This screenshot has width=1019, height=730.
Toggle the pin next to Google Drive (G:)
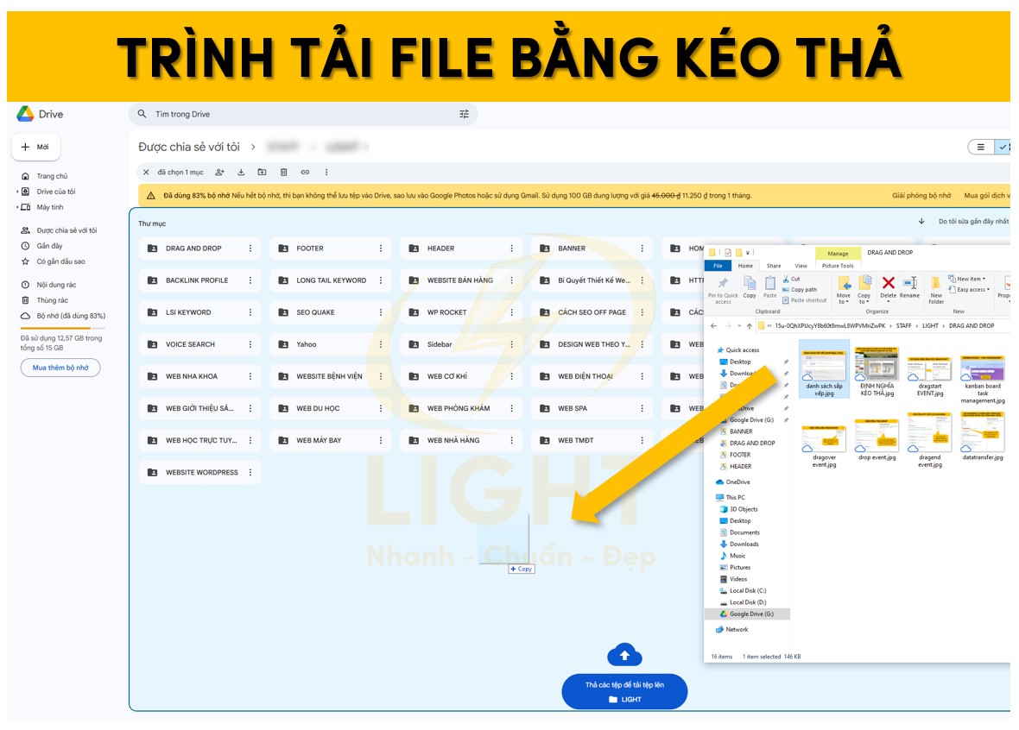coord(786,420)
